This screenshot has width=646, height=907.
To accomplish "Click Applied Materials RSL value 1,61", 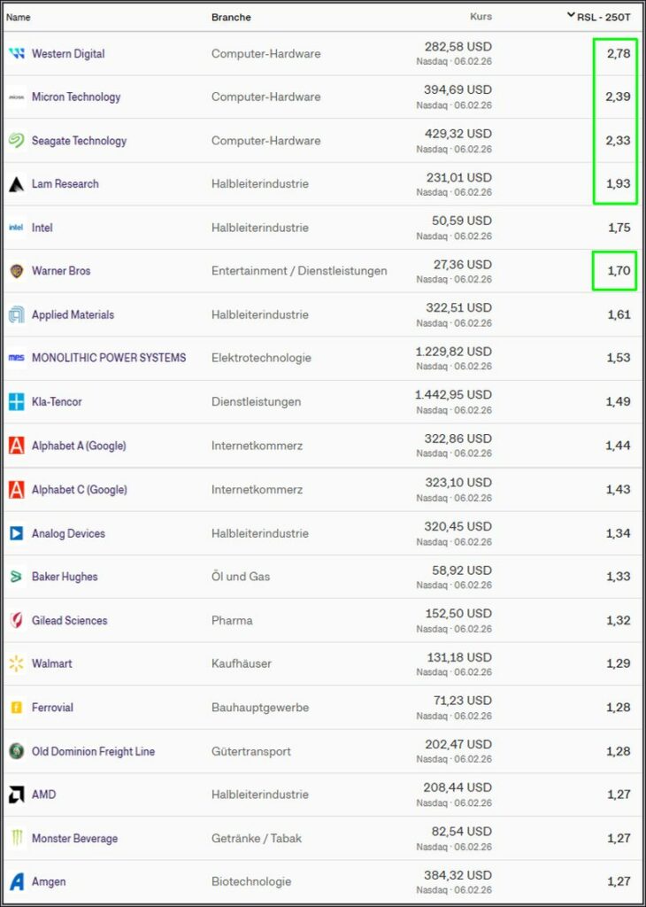I will coord(619,314).
